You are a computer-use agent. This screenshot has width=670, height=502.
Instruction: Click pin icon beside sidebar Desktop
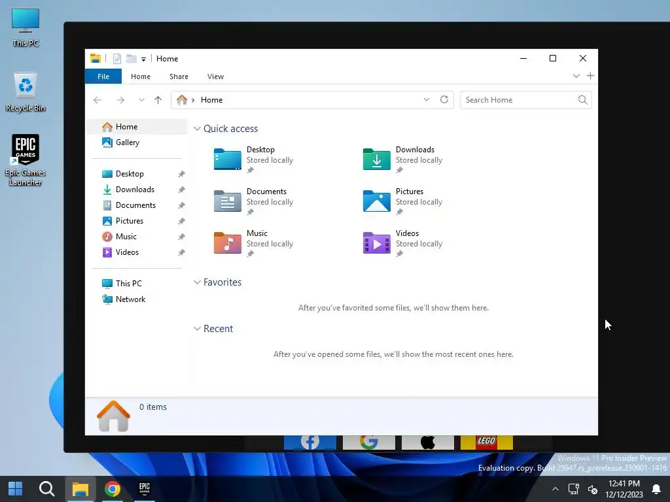(x=182, y=174)
